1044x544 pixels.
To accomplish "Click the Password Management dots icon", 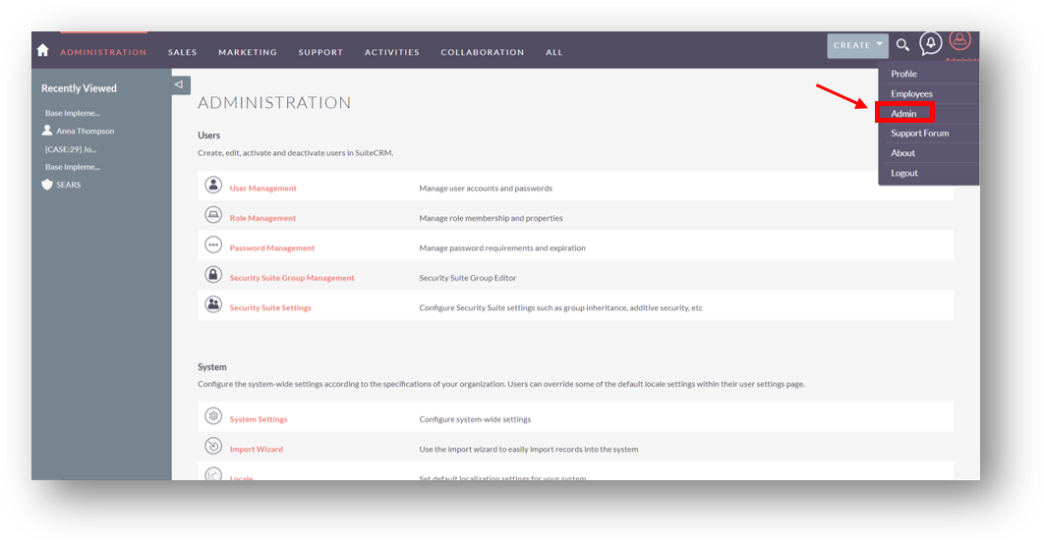I will [x=213, y=245].
